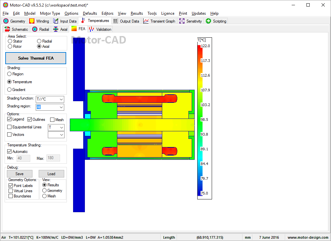Toggle the Legend checkbox
Screen dimensions: 331x241
(x=9, y=119)
